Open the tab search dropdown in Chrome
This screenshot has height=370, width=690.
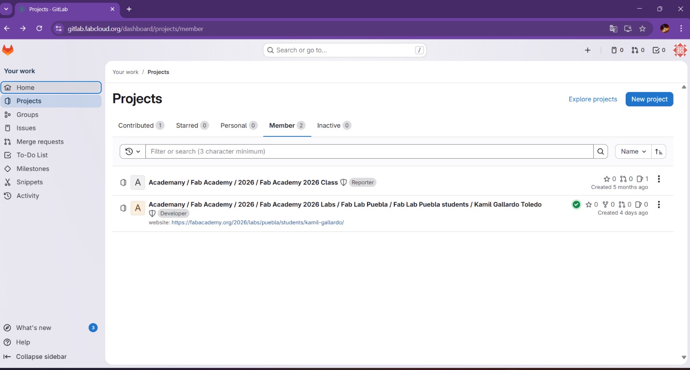6,9
